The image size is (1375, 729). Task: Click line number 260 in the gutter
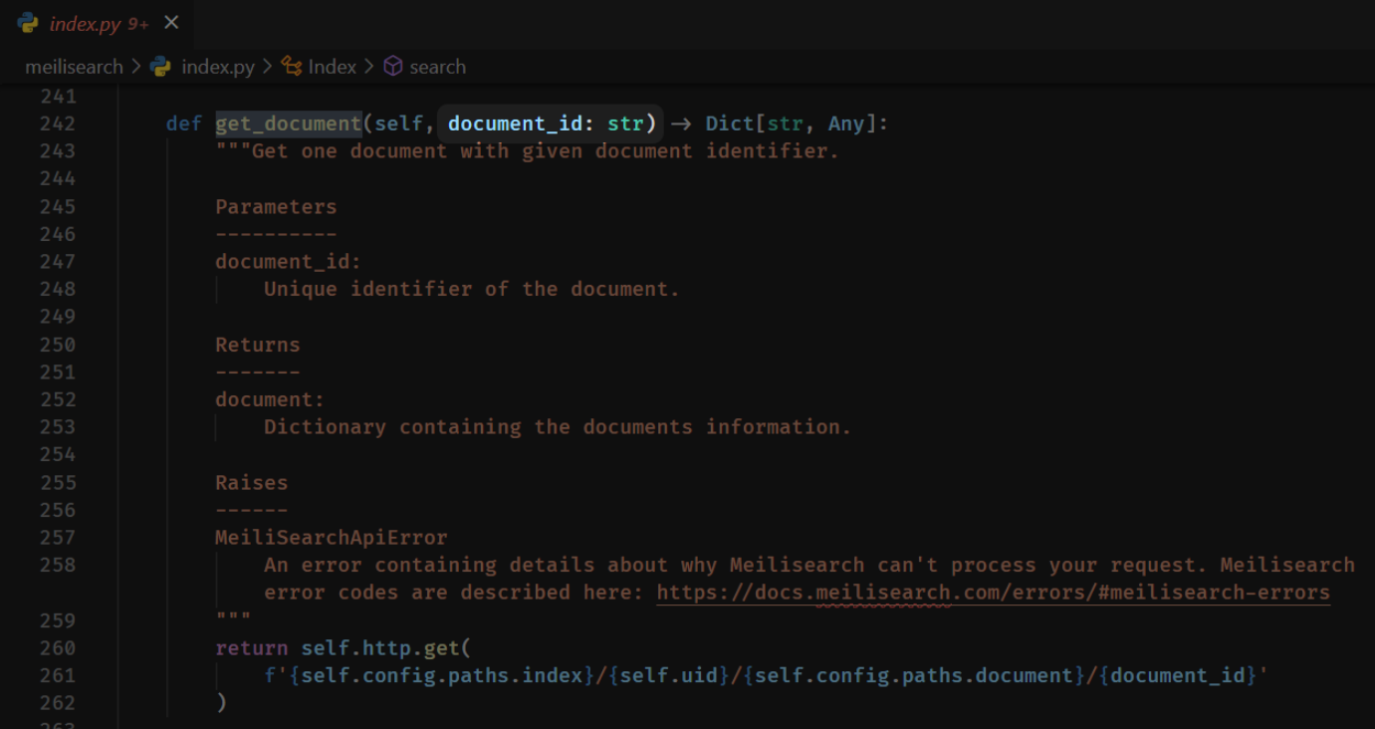[57, 647]
